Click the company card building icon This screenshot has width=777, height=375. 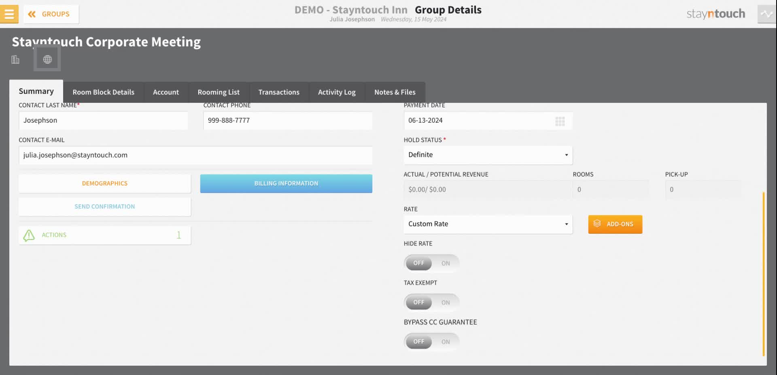[15, 60]
